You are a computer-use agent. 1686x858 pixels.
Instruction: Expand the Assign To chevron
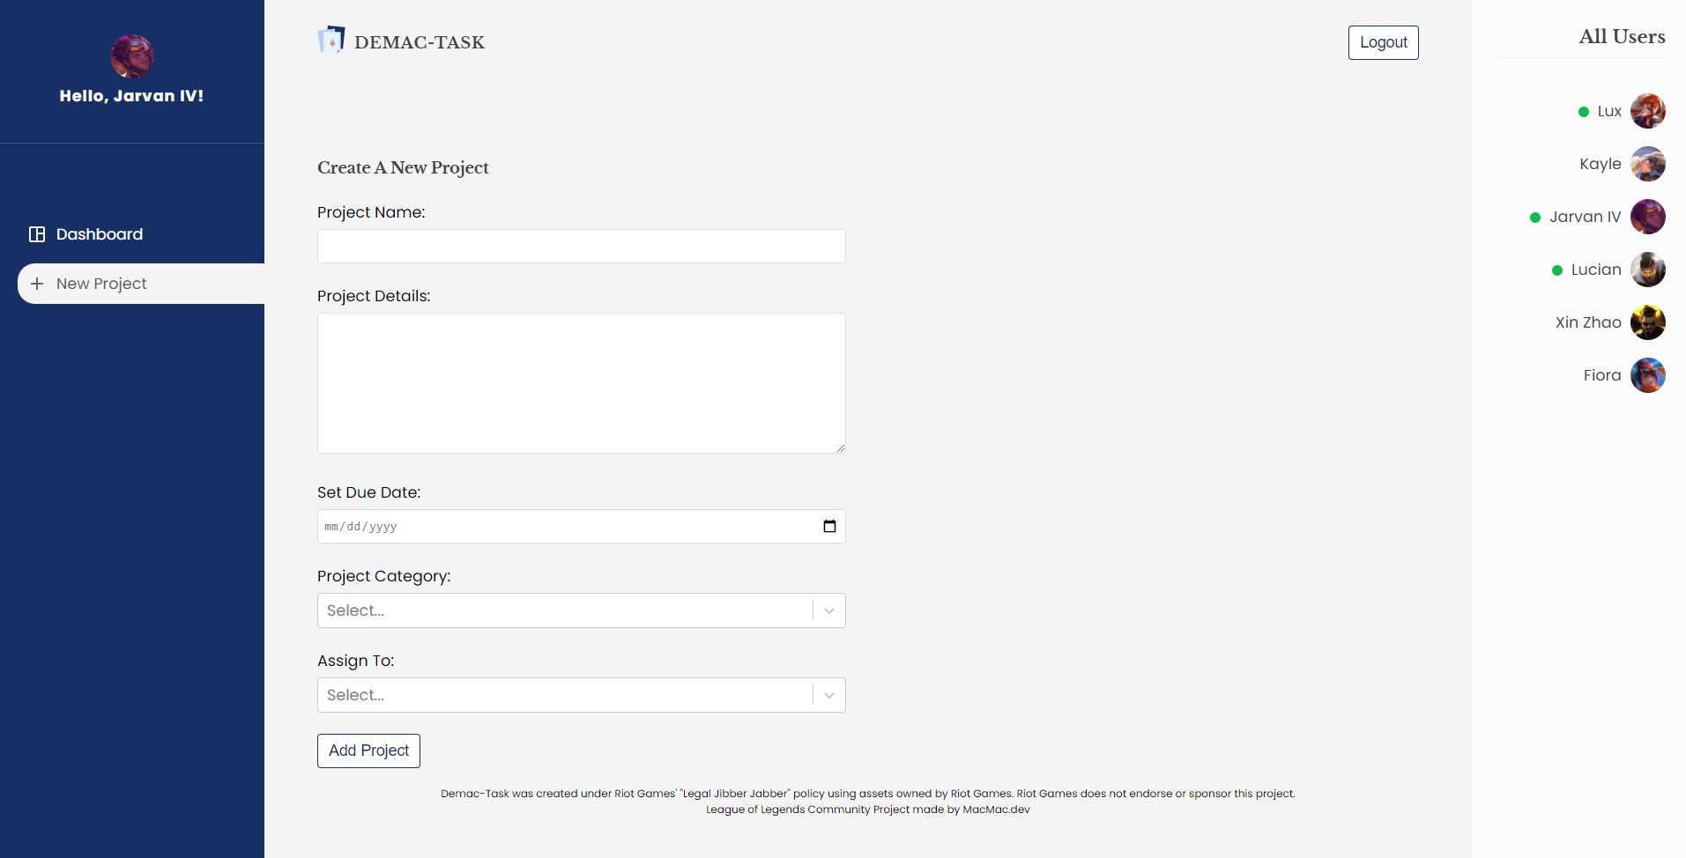coord(829,695)
